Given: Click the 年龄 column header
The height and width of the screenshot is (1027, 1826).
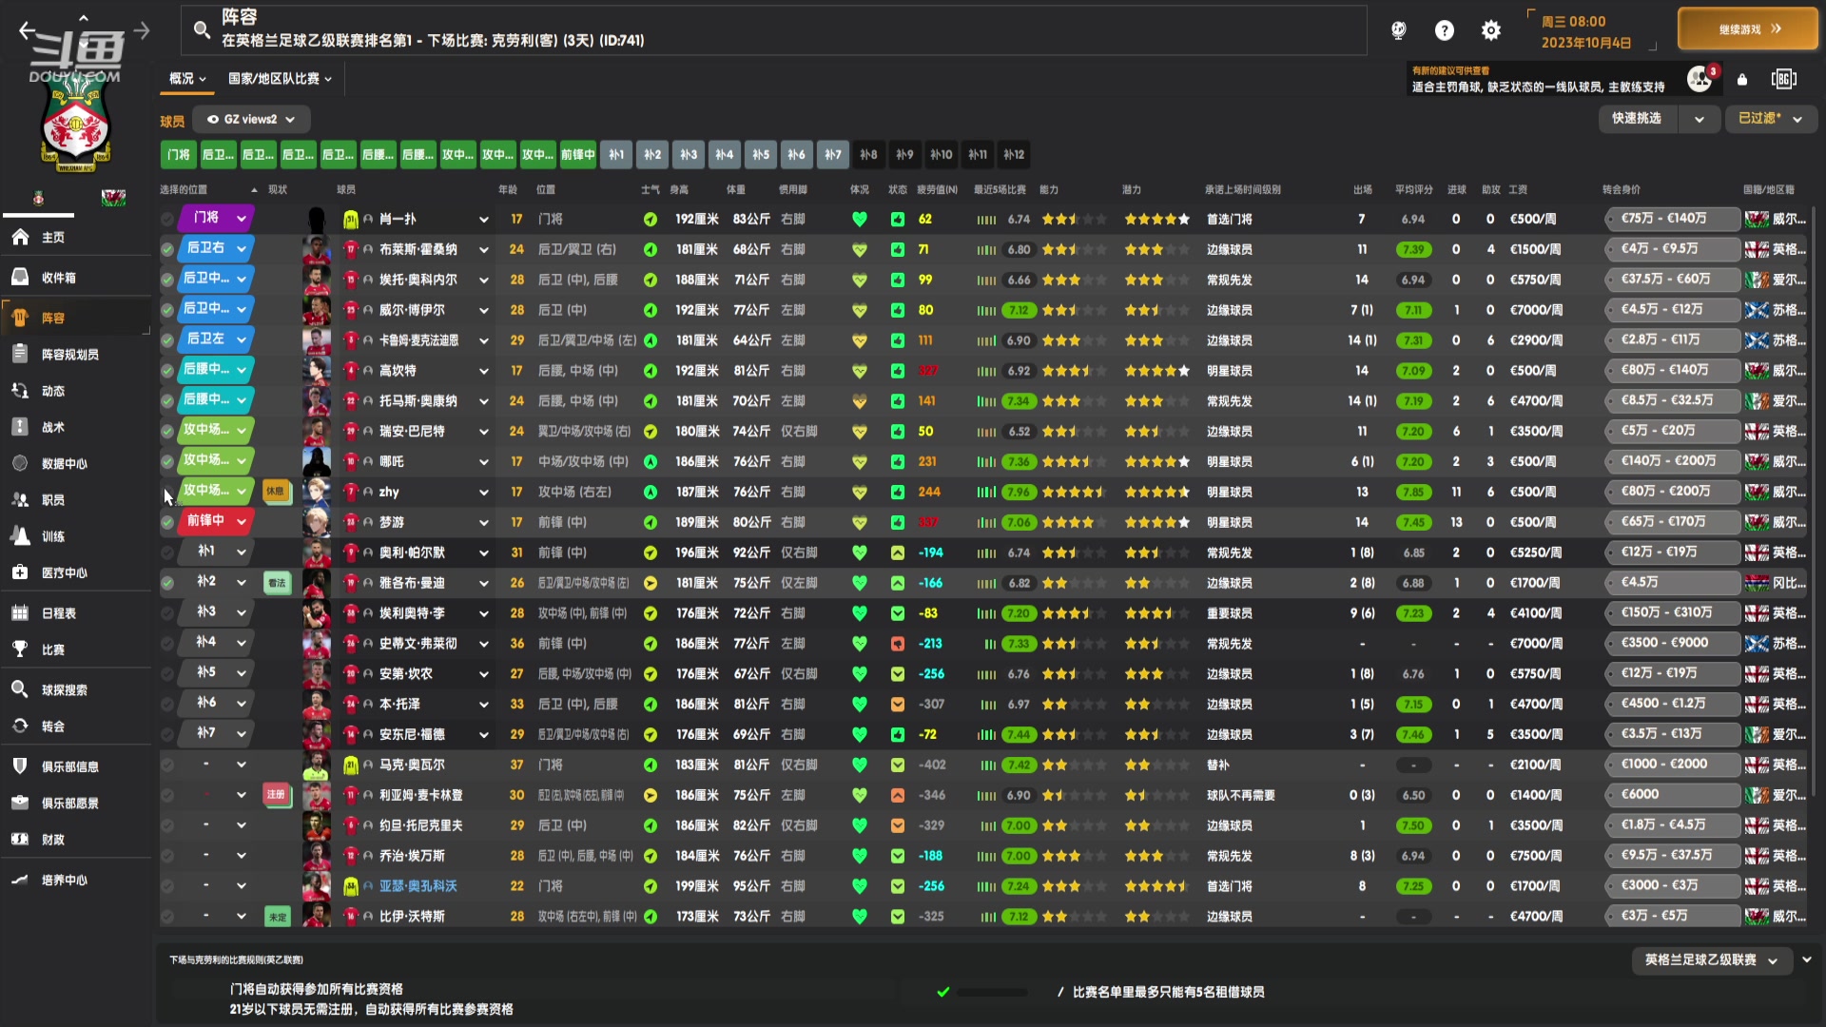Looking at the screenshot, I should coord(508,190).
